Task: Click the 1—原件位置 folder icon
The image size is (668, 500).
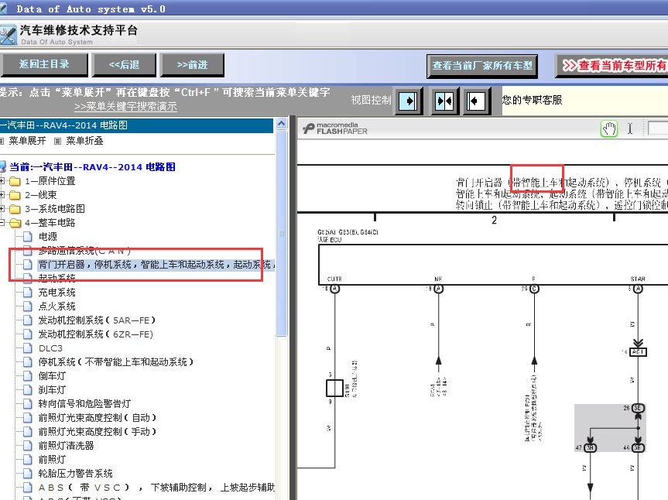Action: click(x=15, y=181)
